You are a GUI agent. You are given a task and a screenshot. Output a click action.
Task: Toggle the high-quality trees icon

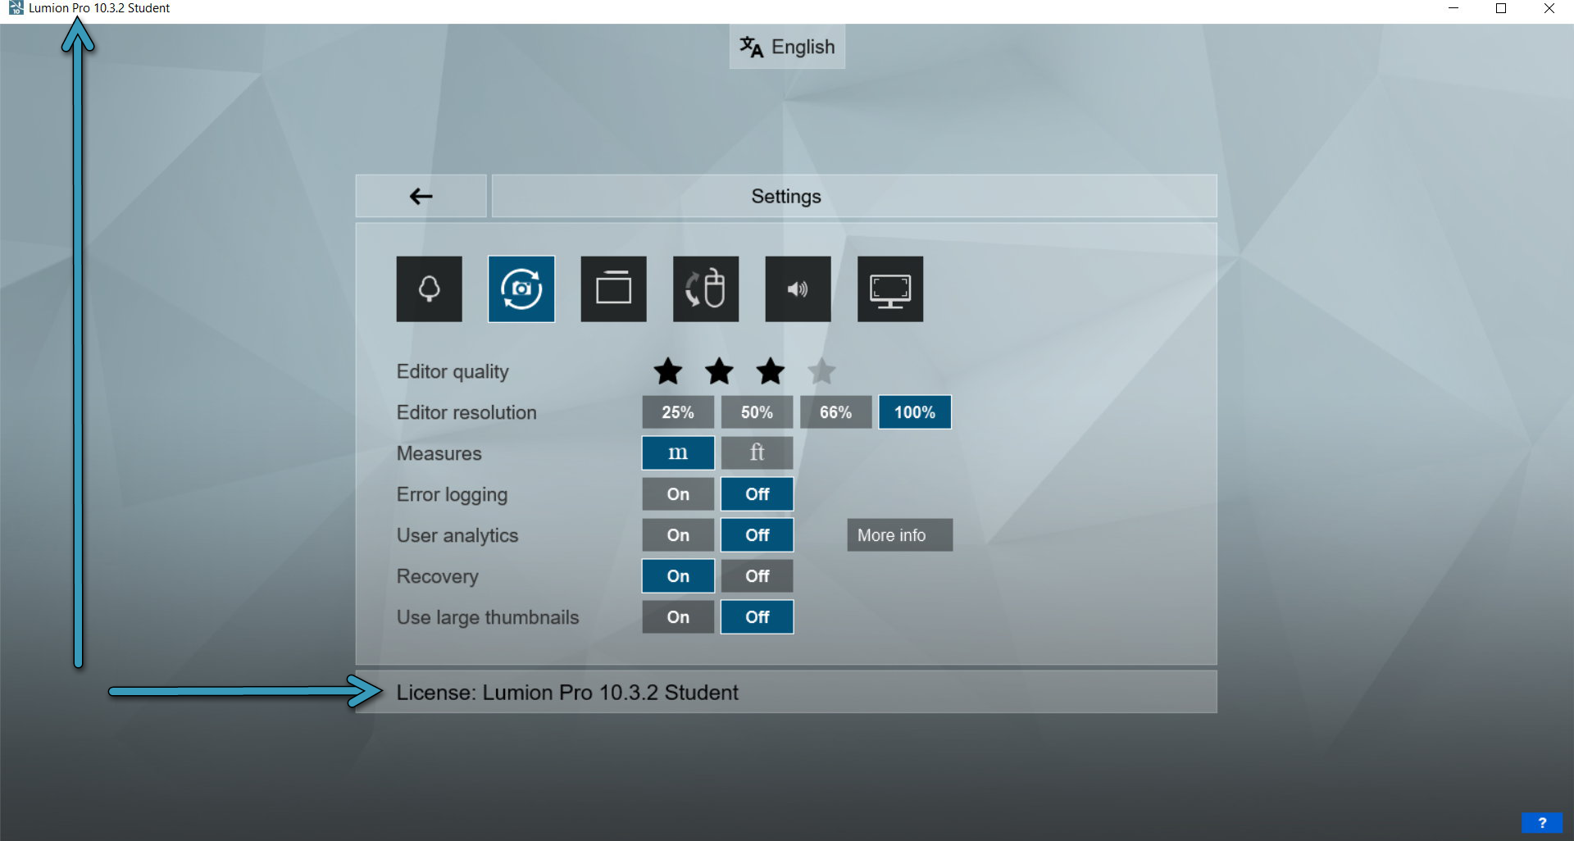click(429, 289)
